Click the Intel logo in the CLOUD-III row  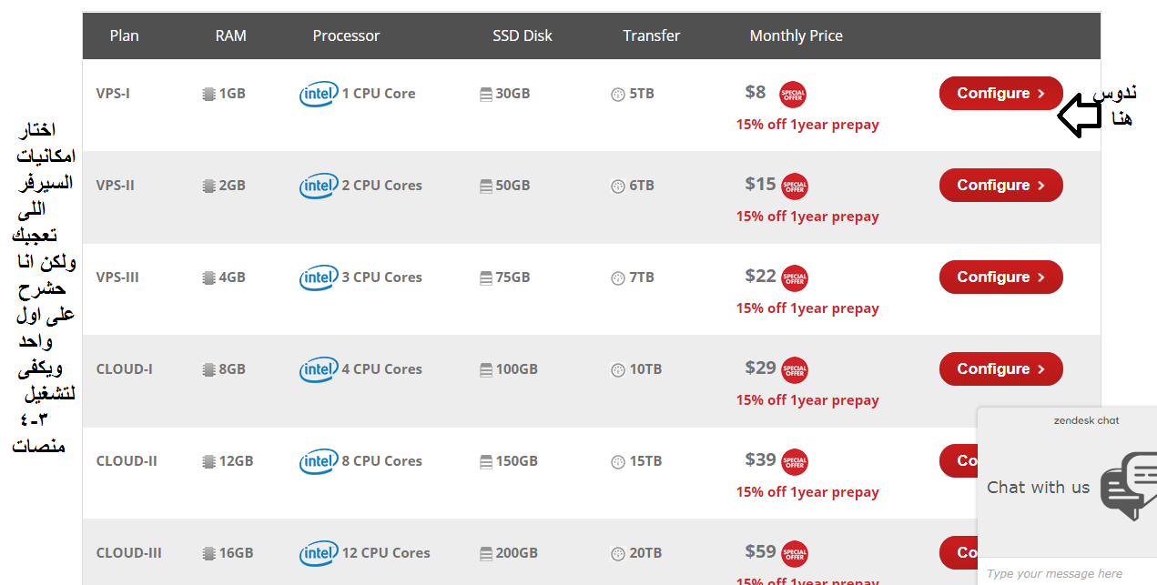(318, 553)
